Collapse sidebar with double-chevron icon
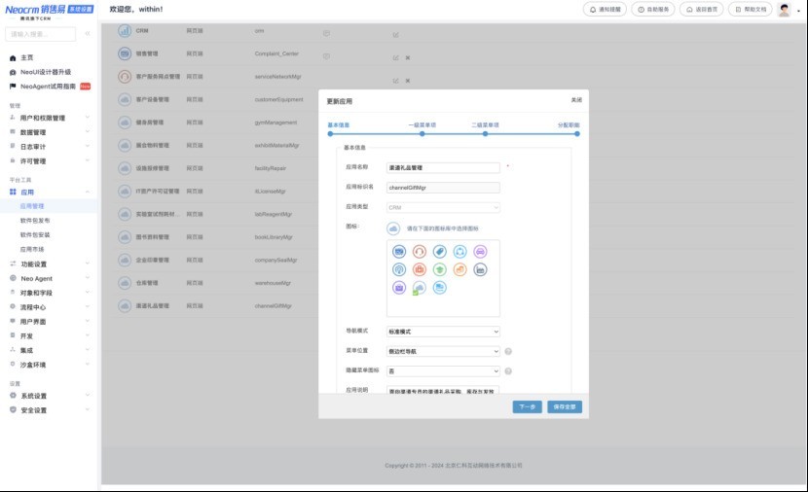This screenshot has height=492, width=808. (x=88, y=33)
